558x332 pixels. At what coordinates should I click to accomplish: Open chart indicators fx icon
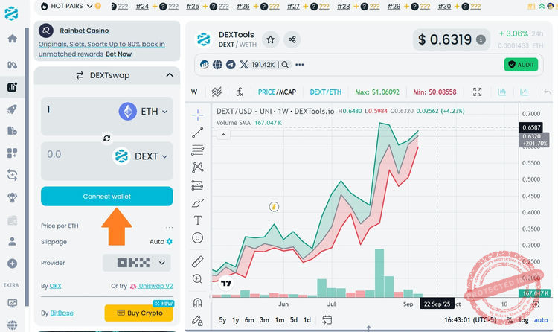[240, 92]
